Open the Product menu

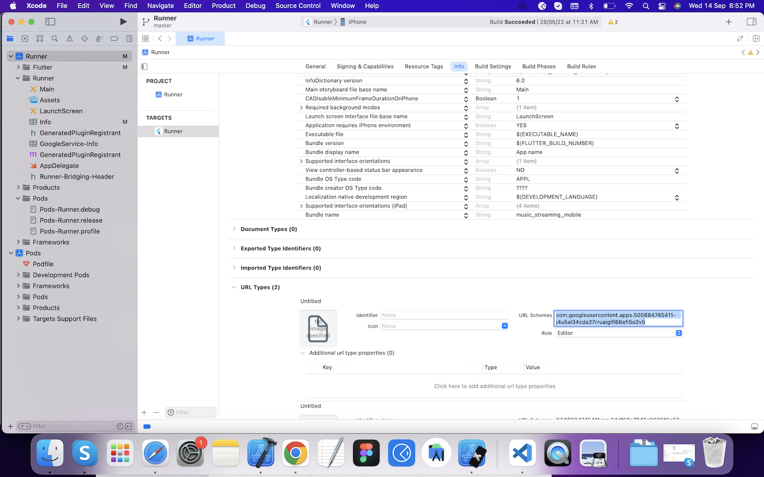coord(224,6)
